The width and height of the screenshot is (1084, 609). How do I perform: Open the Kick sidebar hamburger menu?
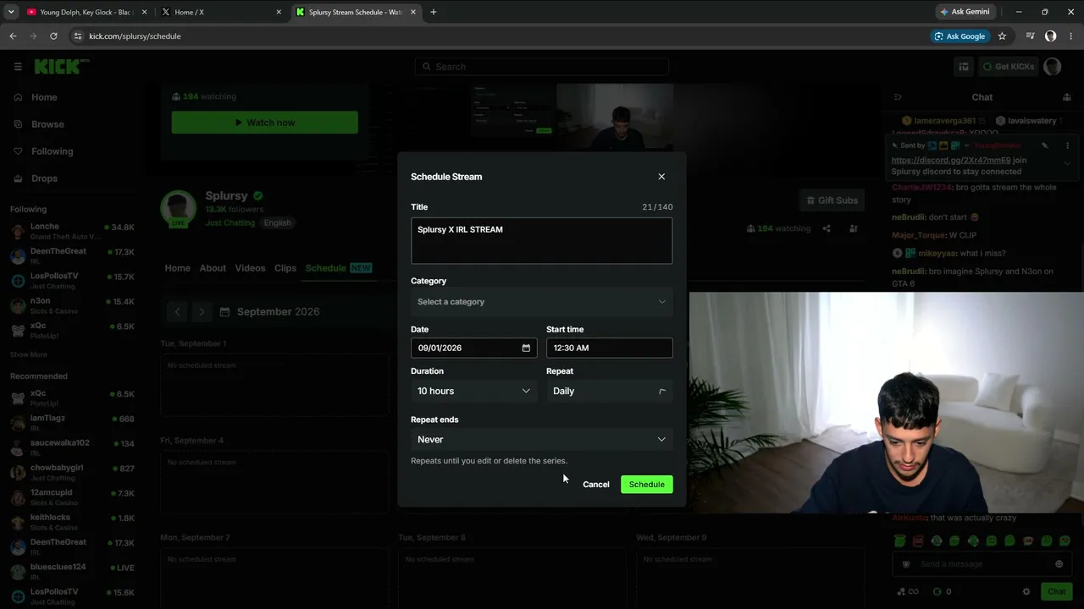pyautogui.click(x=18, y=67)
